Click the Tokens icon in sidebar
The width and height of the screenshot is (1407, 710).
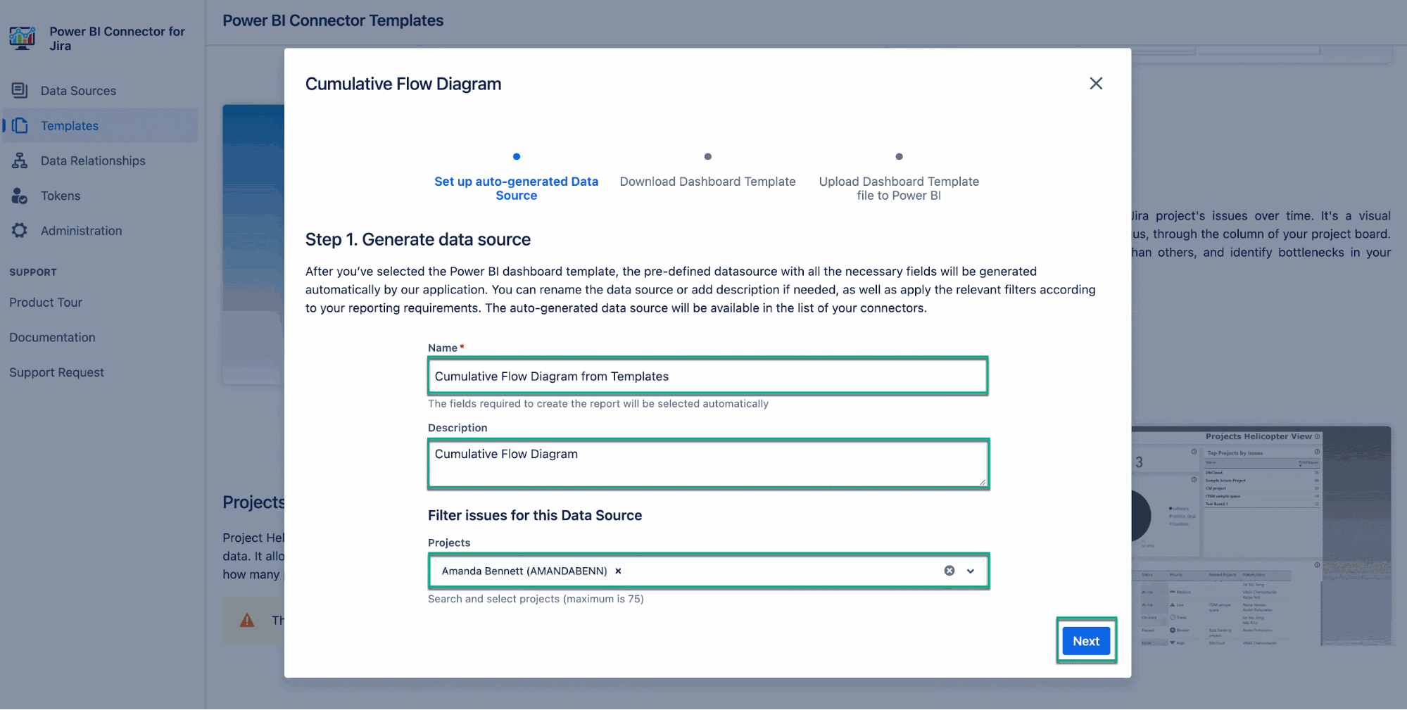(x=19, y=196)
